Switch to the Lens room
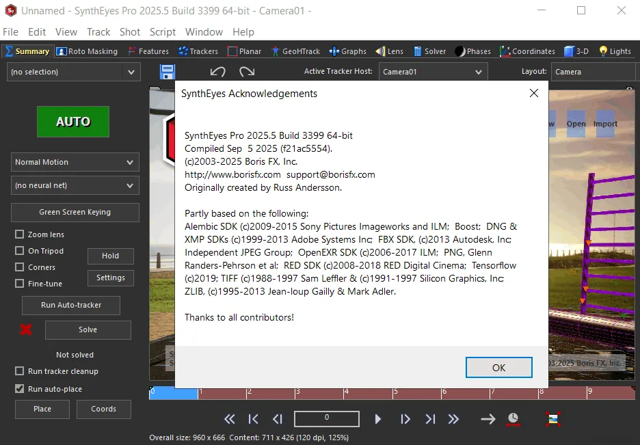The image size is (640, 445). coord(389,51)
